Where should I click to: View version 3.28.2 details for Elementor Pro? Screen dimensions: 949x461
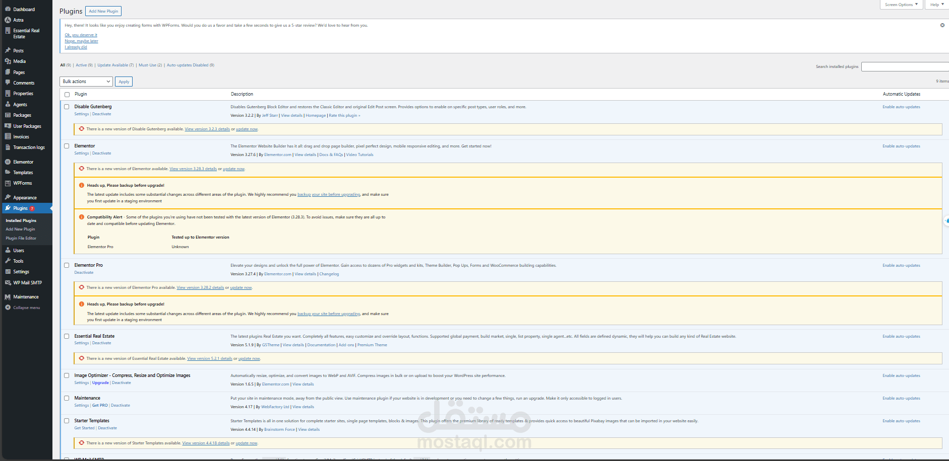point(200,288)
